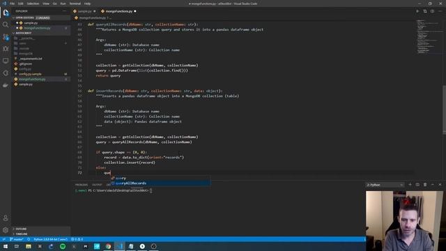
Task: Switch to the Problems panel tab
Action: point(82,185)
